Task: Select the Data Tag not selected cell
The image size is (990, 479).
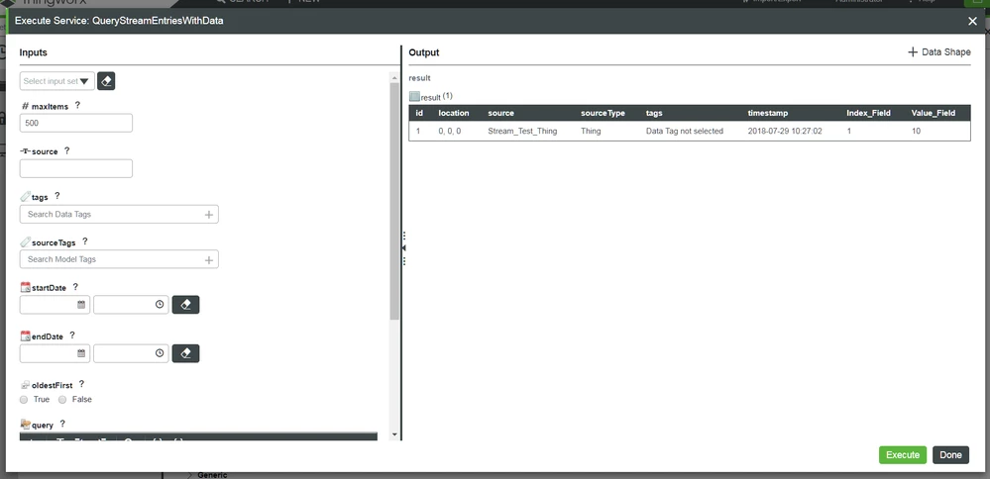Action: 685,131
